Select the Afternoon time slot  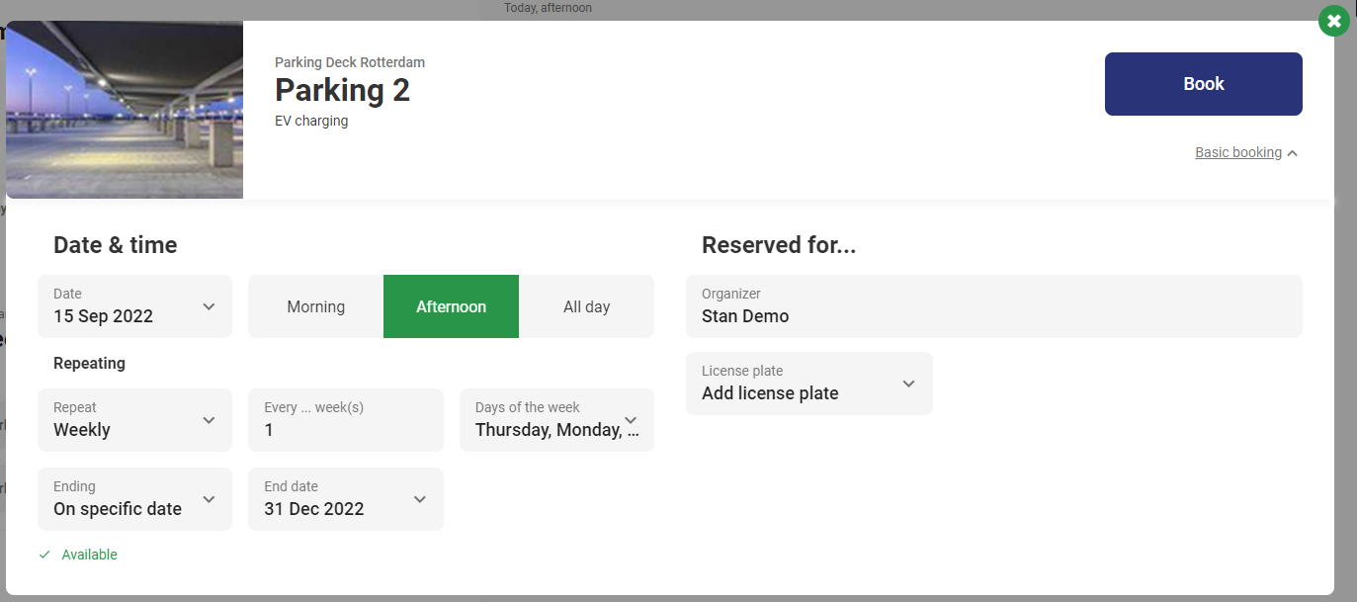pyautogui.click(x=451, y=306)
